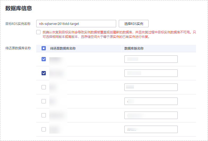208x141 pixels.
Task: Focus the 目标RDS实例名称 input field
Action: [76, 24]
